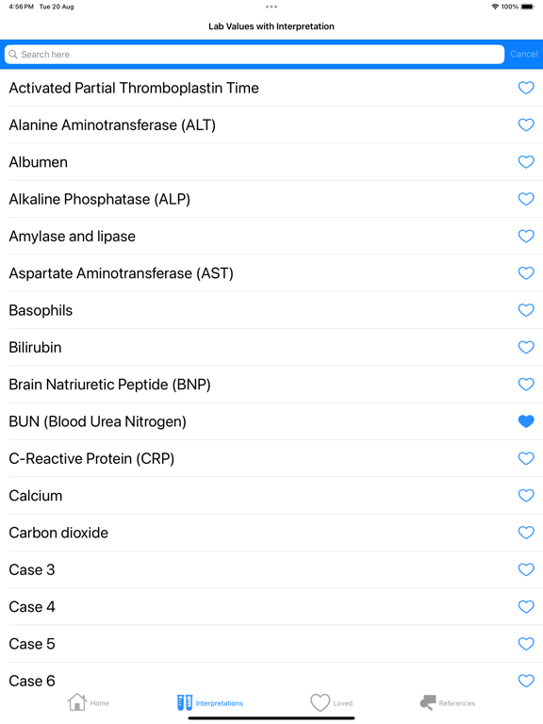The width and height of the screenshot is (543, 724).
Task: Unfavorite BUN (Blood Urea Nitrogen) filled heart
Action: pos(526,421)
